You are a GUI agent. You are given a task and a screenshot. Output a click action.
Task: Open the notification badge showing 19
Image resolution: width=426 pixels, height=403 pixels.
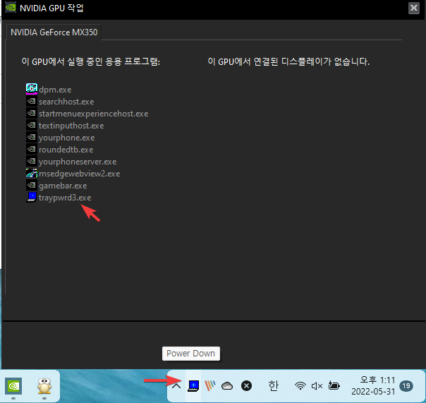(406, 385)
